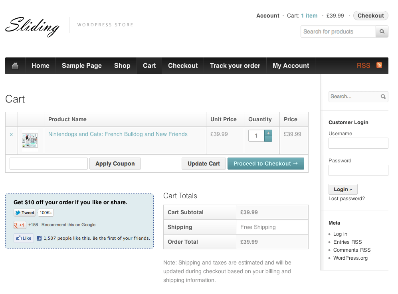
Task: Click the coupon code input field
Action: tap(49, 164)
